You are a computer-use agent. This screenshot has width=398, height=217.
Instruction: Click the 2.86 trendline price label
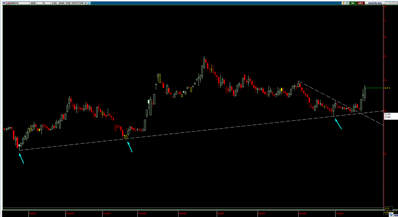(x=387, y=117)
